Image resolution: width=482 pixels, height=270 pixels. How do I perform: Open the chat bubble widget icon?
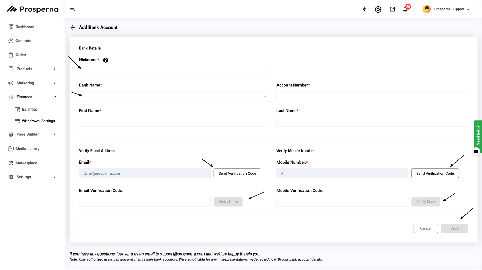[x=476, y=152]
